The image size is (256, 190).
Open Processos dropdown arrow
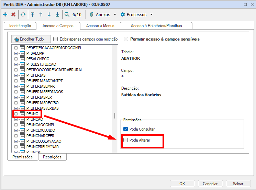pyautogui.click(x=151, y=14)
